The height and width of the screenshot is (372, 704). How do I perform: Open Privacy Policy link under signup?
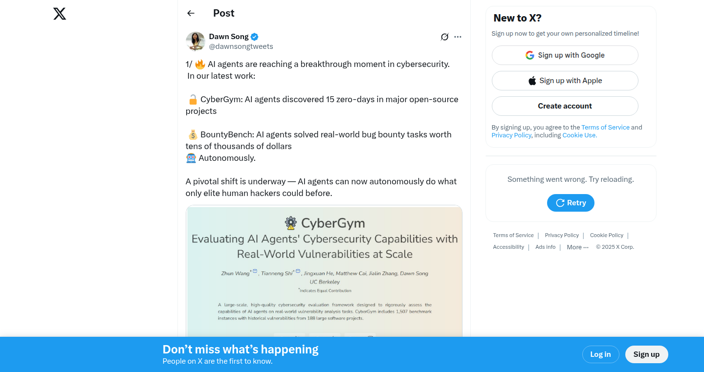tap(511, 135)
